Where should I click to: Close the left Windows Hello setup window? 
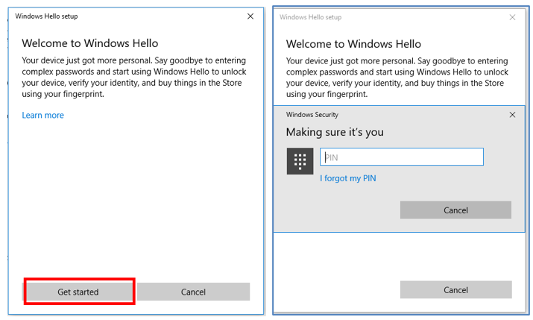coord(250,16)
